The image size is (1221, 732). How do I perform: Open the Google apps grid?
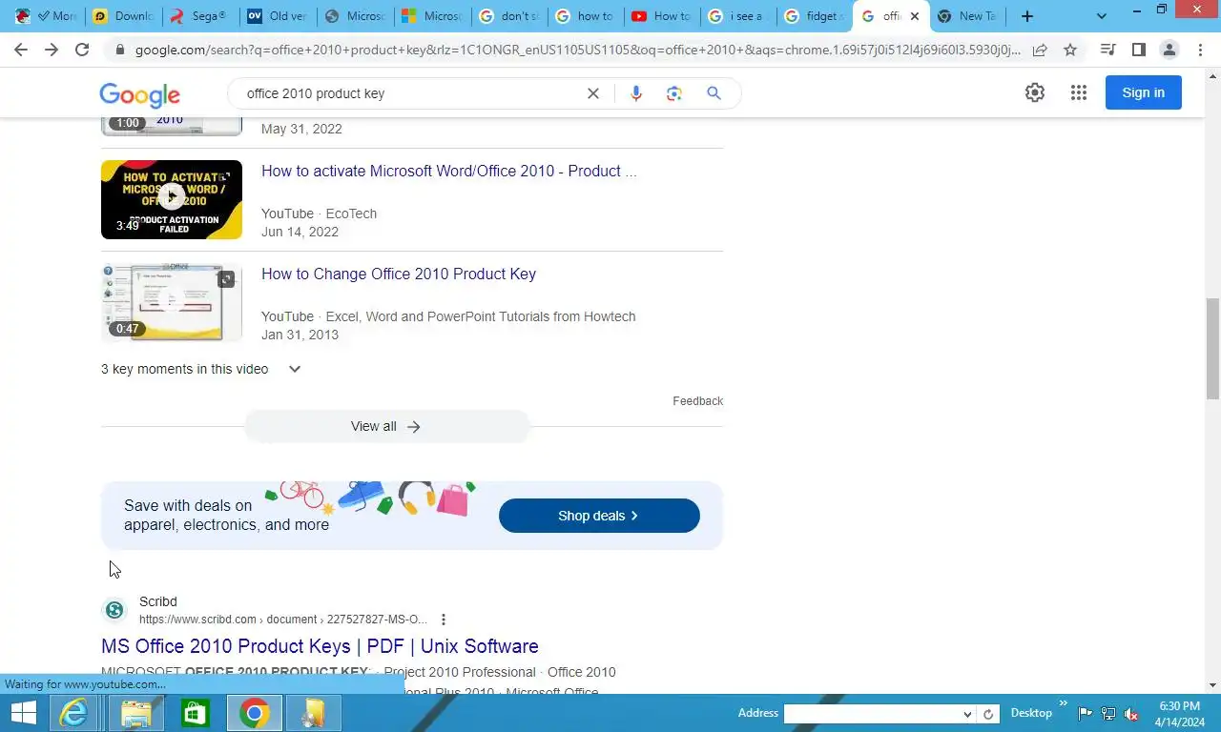pos(1079,92)
